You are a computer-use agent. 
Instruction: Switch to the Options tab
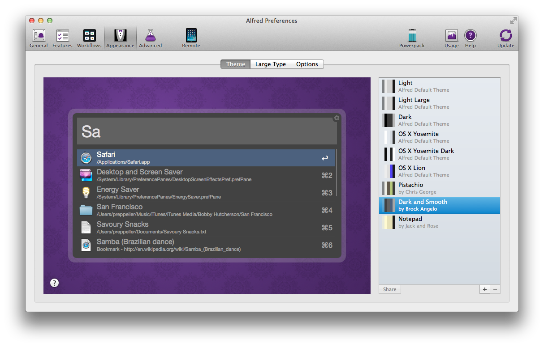click(x=307, y=64)
